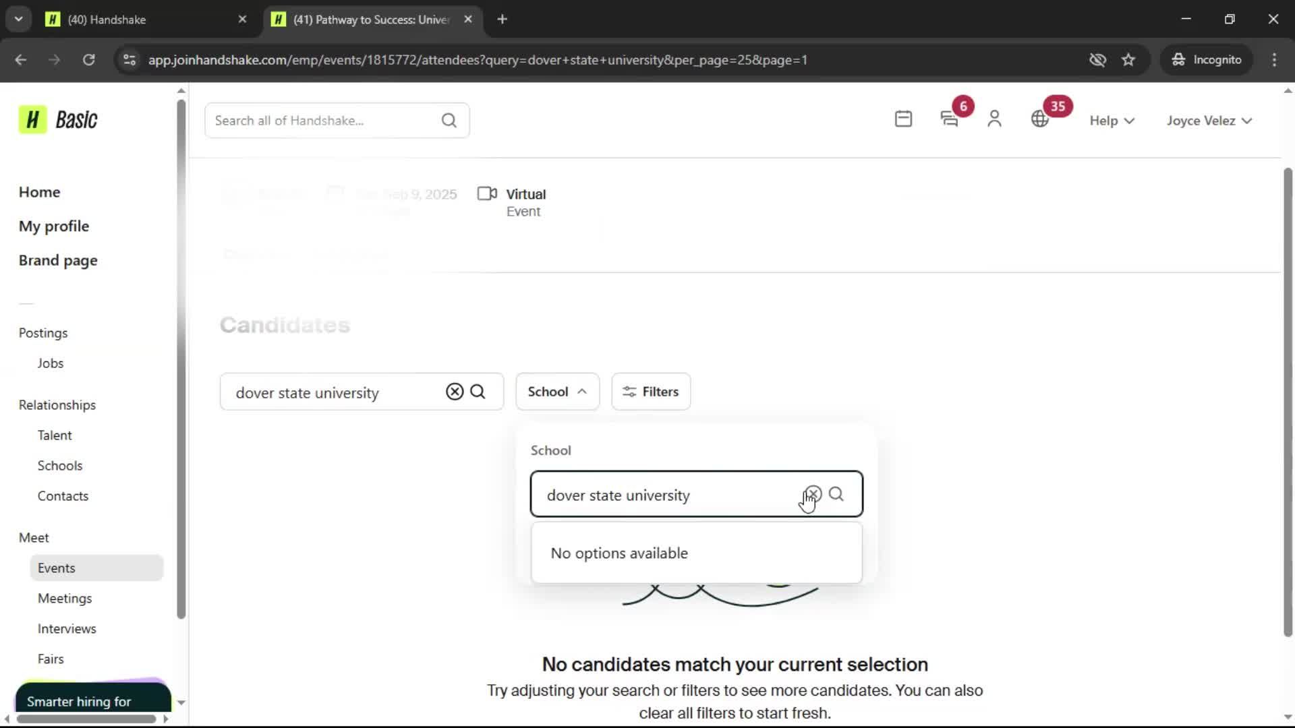Screen dimensions: 1295x728
Task: Close the (40) Handshake tab
Action: coord(242,20)
